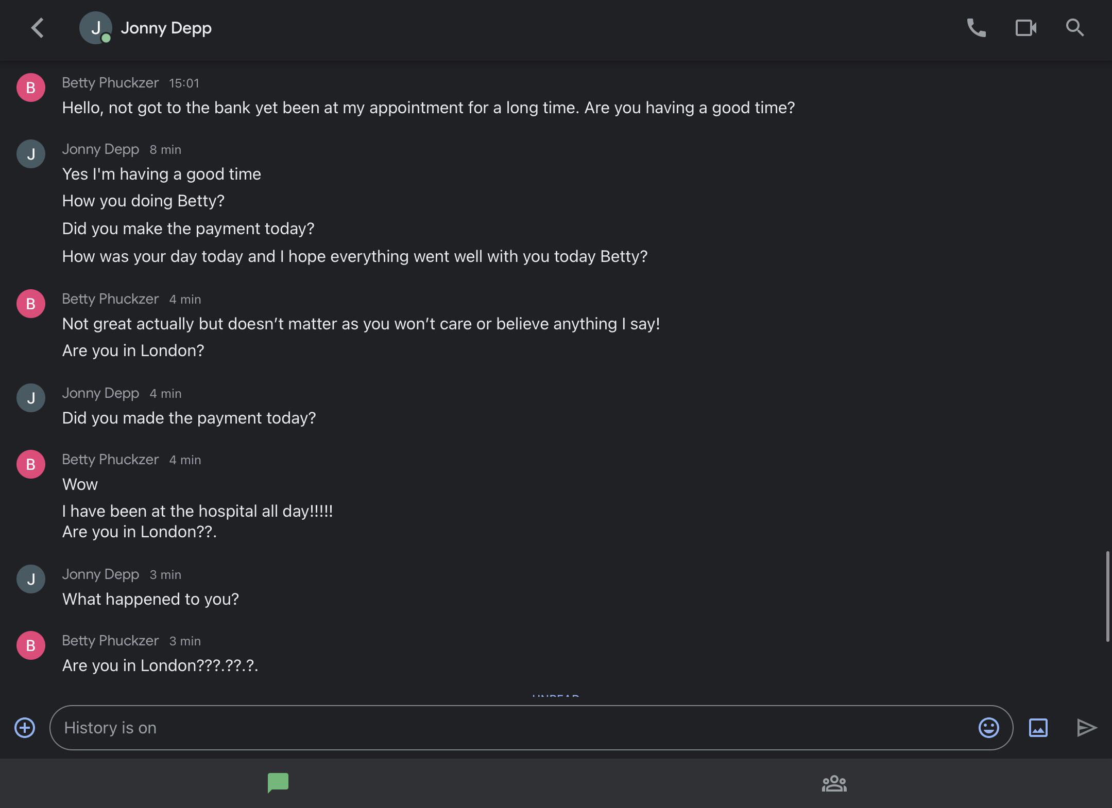Select the "Did you made the payment today?" message
The image size is (1112, 808).
pyautogui.click(x=189, y=418)
